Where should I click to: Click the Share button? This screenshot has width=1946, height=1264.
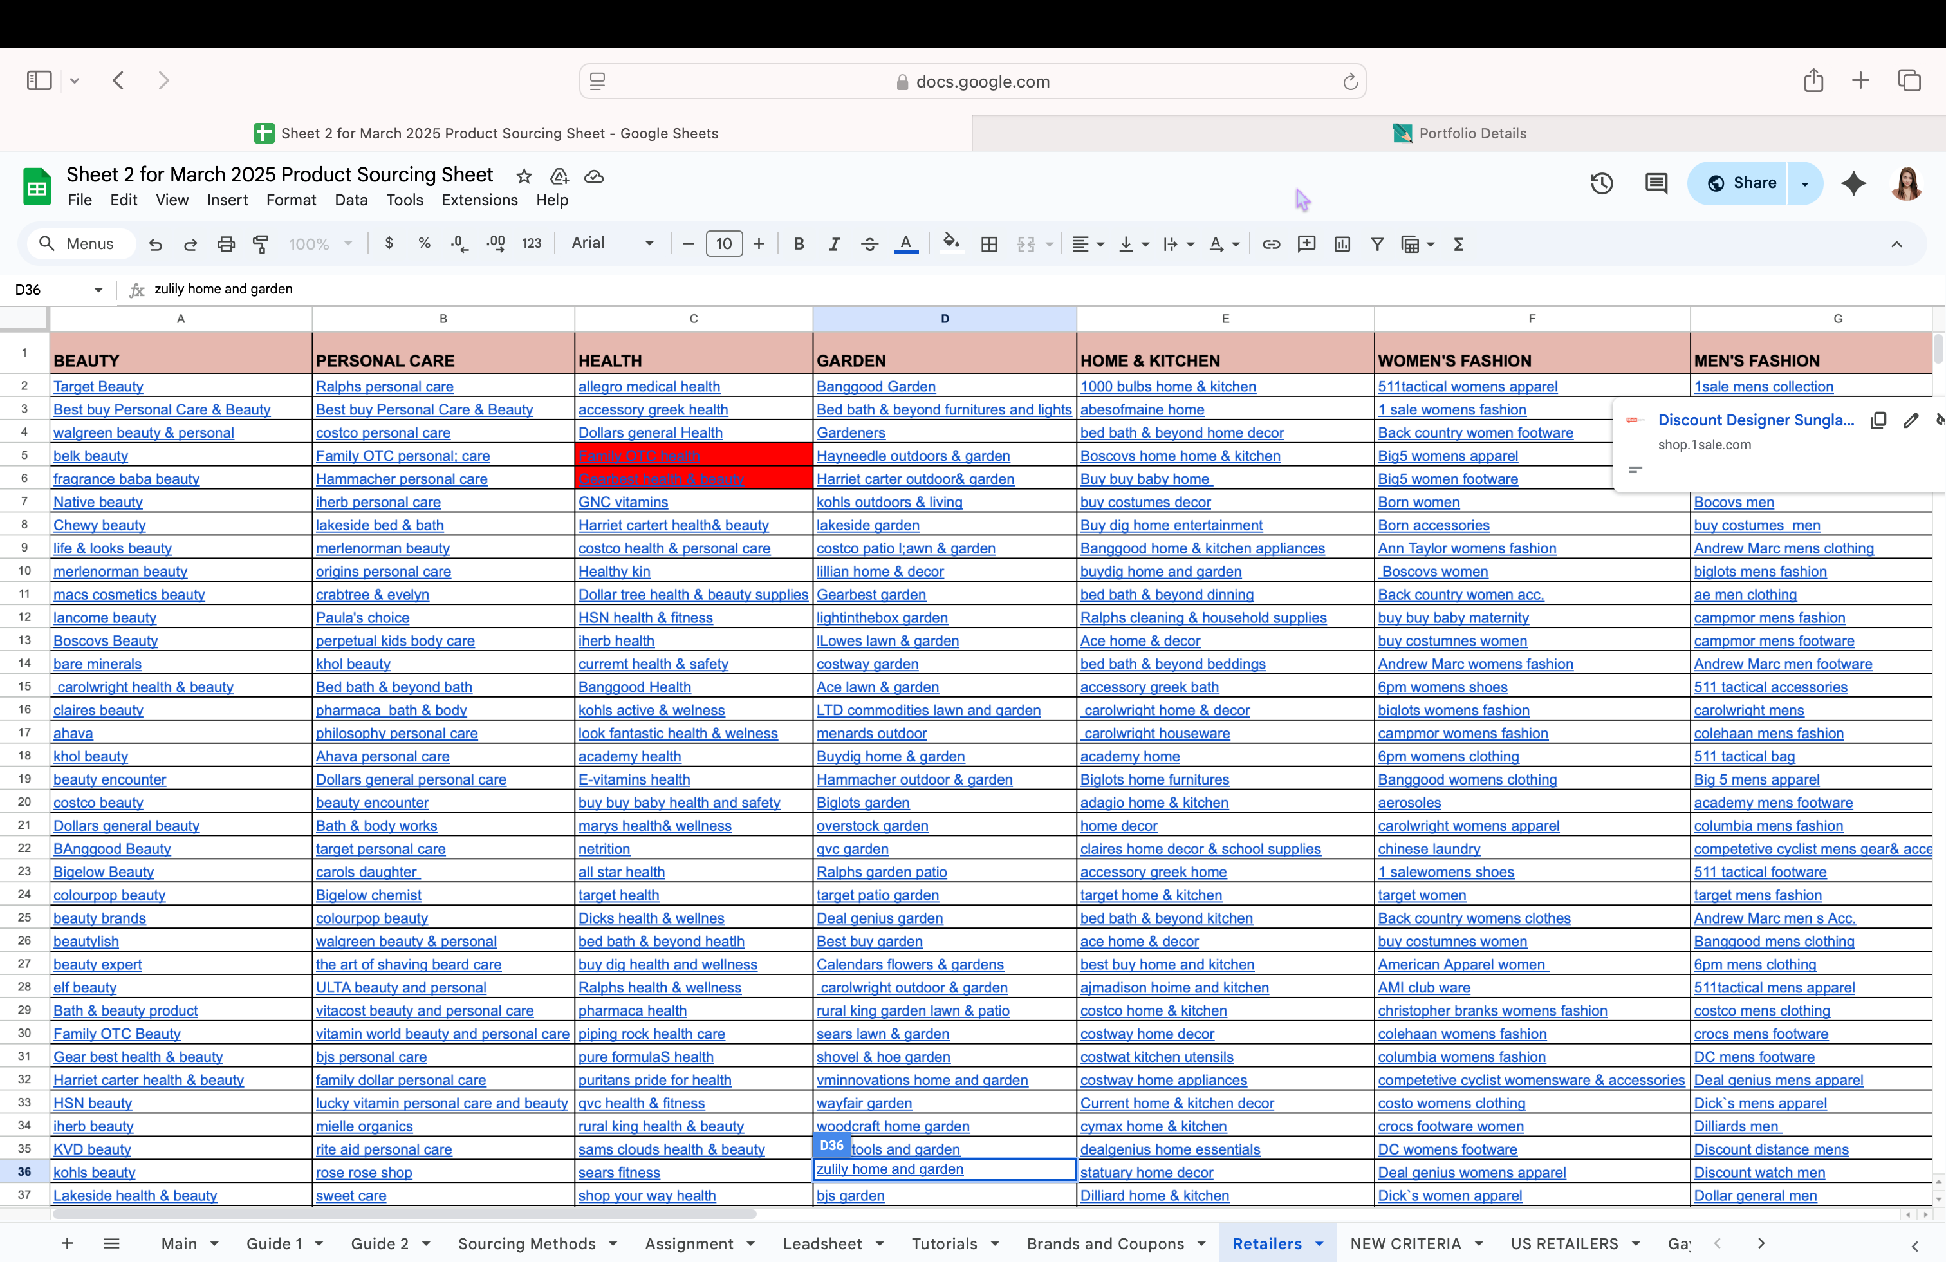1741,183
